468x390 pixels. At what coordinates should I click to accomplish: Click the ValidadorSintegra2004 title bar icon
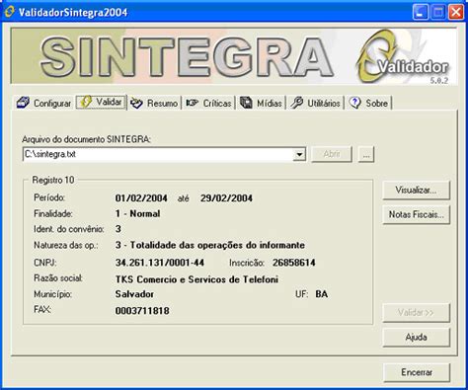point(9,12)
